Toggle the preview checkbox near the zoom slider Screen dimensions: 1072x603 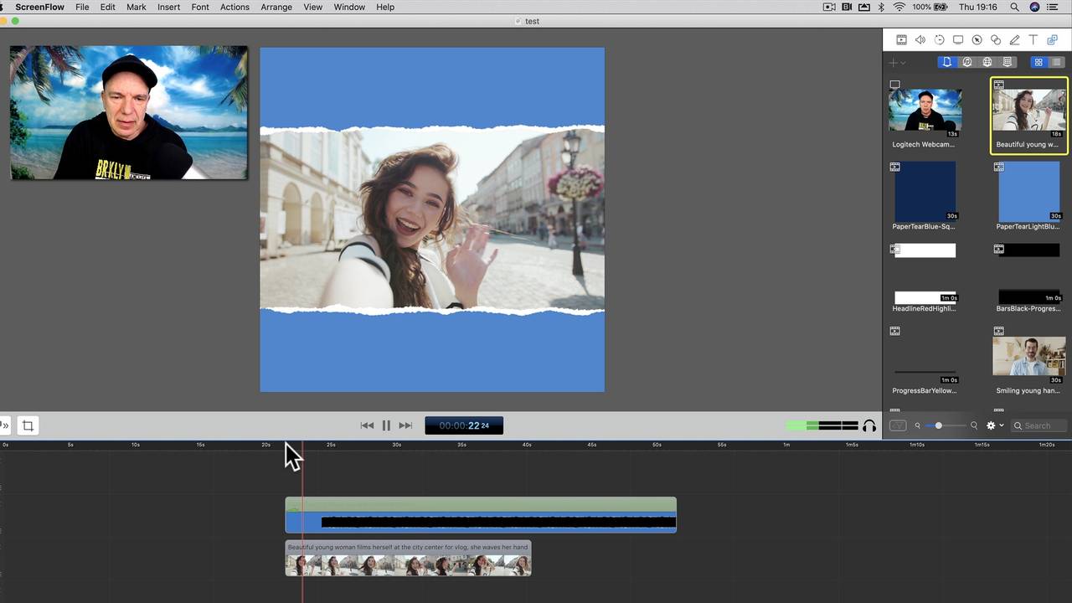898,425
